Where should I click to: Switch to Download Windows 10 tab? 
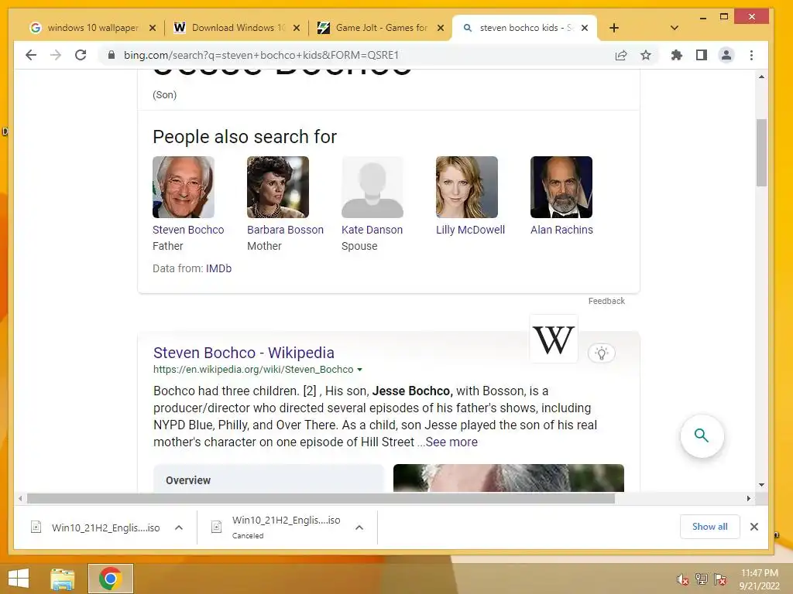(238, 28)
